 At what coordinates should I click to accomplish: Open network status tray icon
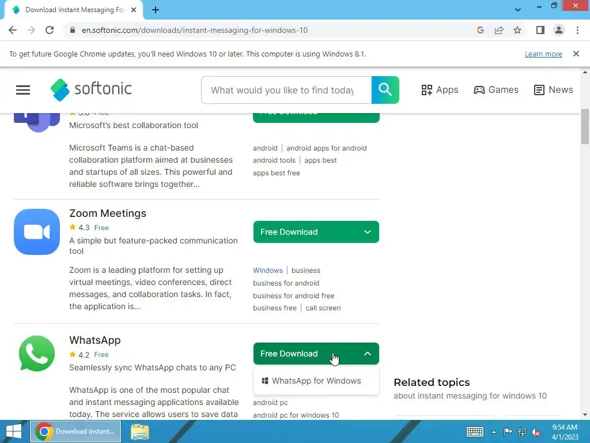point(522,431)
